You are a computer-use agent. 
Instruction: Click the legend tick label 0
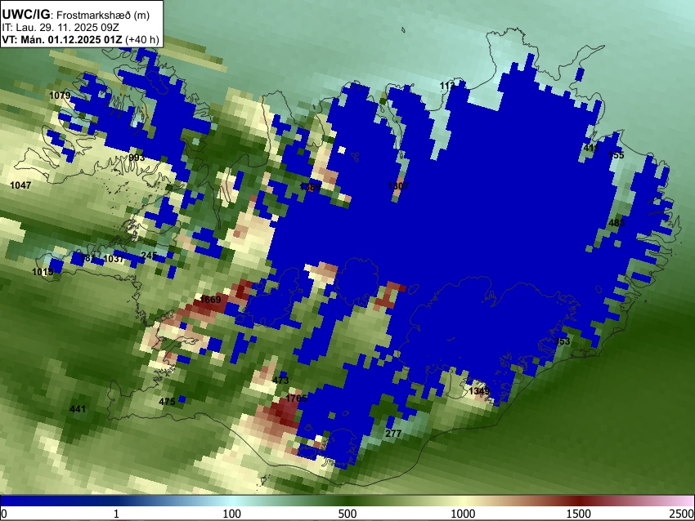pyautogui.click(x=4, y=514)
